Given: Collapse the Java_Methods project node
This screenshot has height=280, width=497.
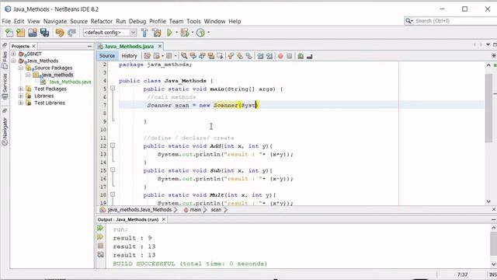Looking at the screenshot, I should click(x=14, y=61).
